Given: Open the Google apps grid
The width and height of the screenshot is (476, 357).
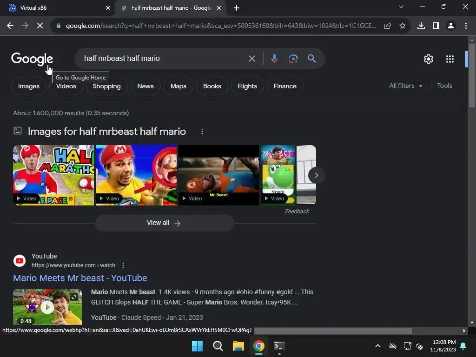Looking at the screenshot, I should click(x=450, y=59).
